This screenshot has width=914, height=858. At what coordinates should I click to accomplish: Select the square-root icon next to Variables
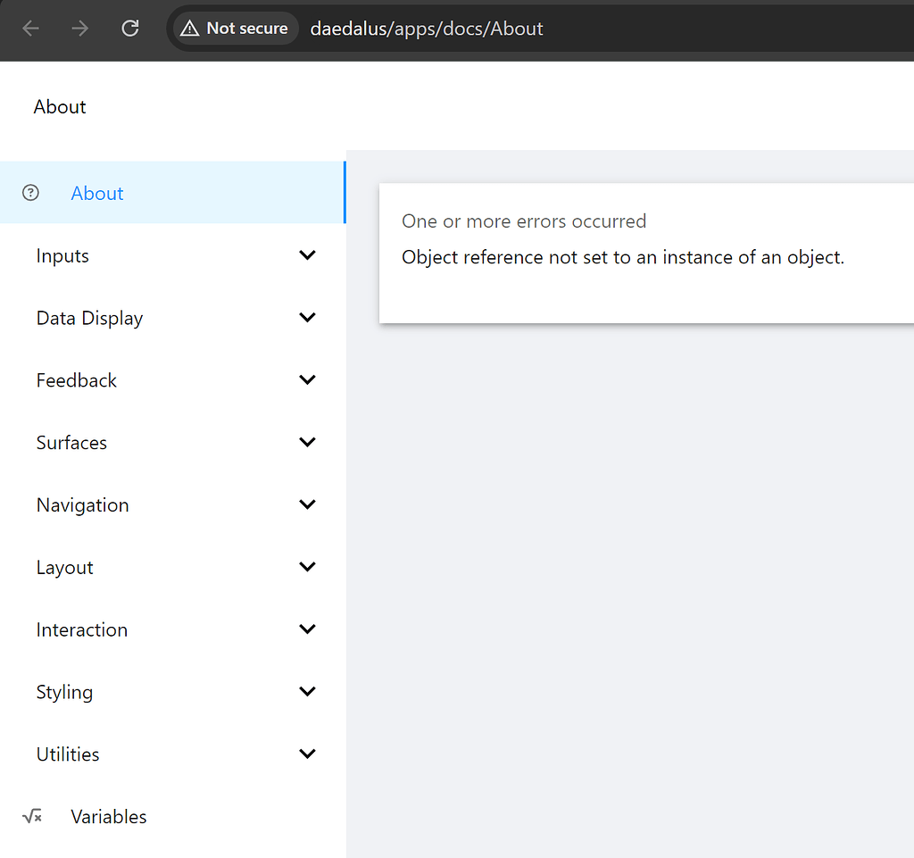tap(32, 815)
